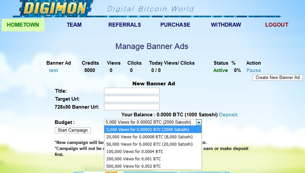This screenshot has width=305, height=173.
Task: Click the 'Action' column header
Action: [253, 63]
